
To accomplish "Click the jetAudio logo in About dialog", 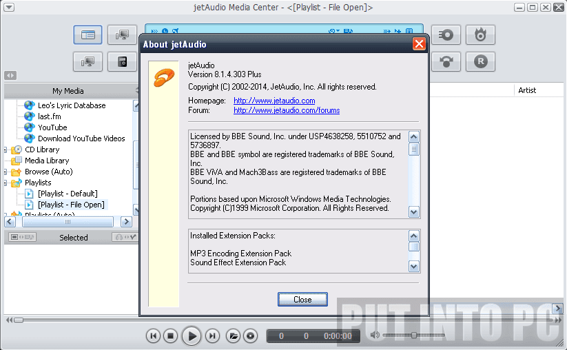I will click(164, 77).
